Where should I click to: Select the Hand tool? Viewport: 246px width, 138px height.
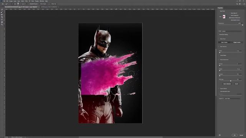(x=2, y=22)
